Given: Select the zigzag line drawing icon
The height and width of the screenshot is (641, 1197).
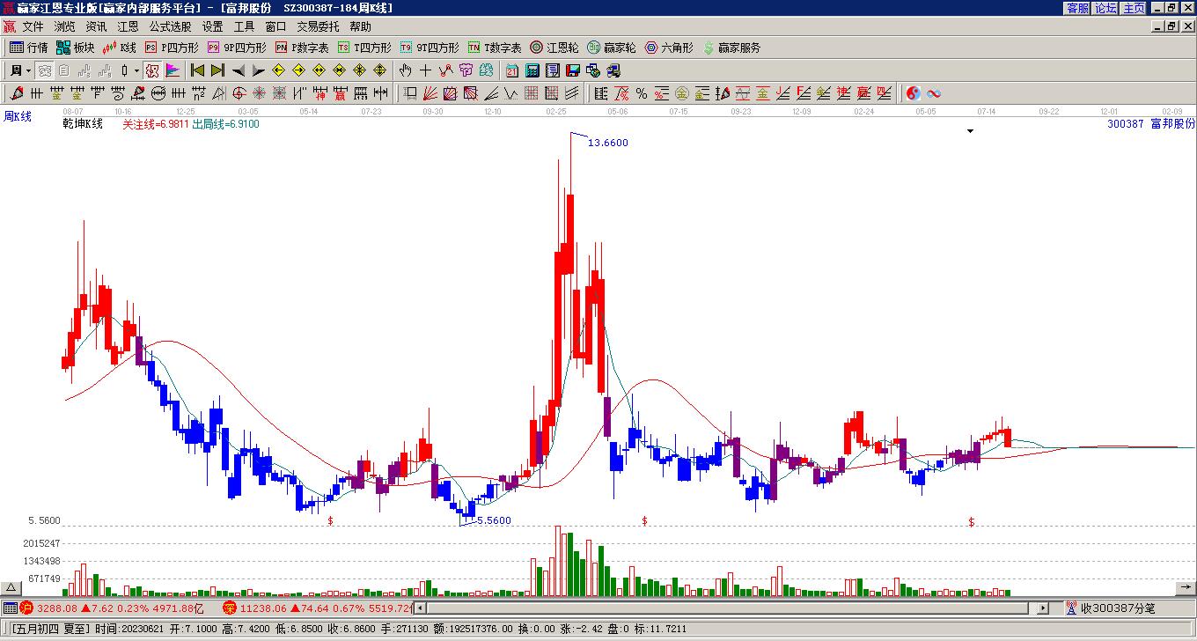Looking at the screenshot, I should pyautogui.click(x=445, y=70).
